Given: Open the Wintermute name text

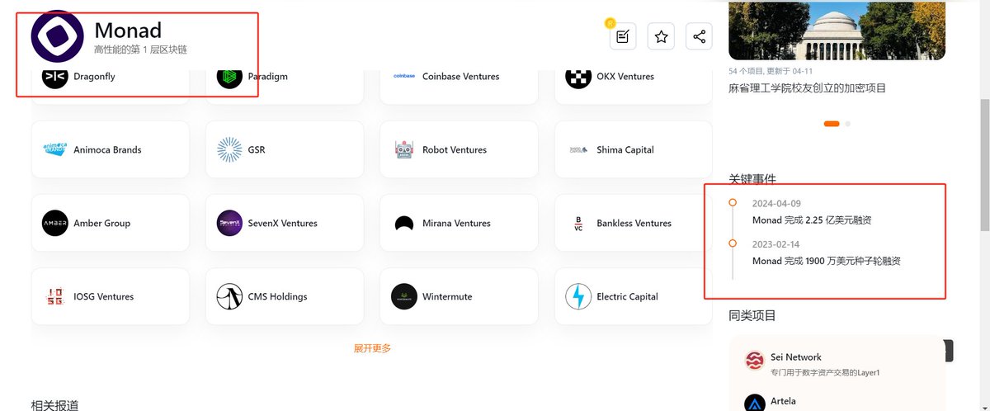Looking at the screenshot, I should pyautogui.click(x=447, y=296).
